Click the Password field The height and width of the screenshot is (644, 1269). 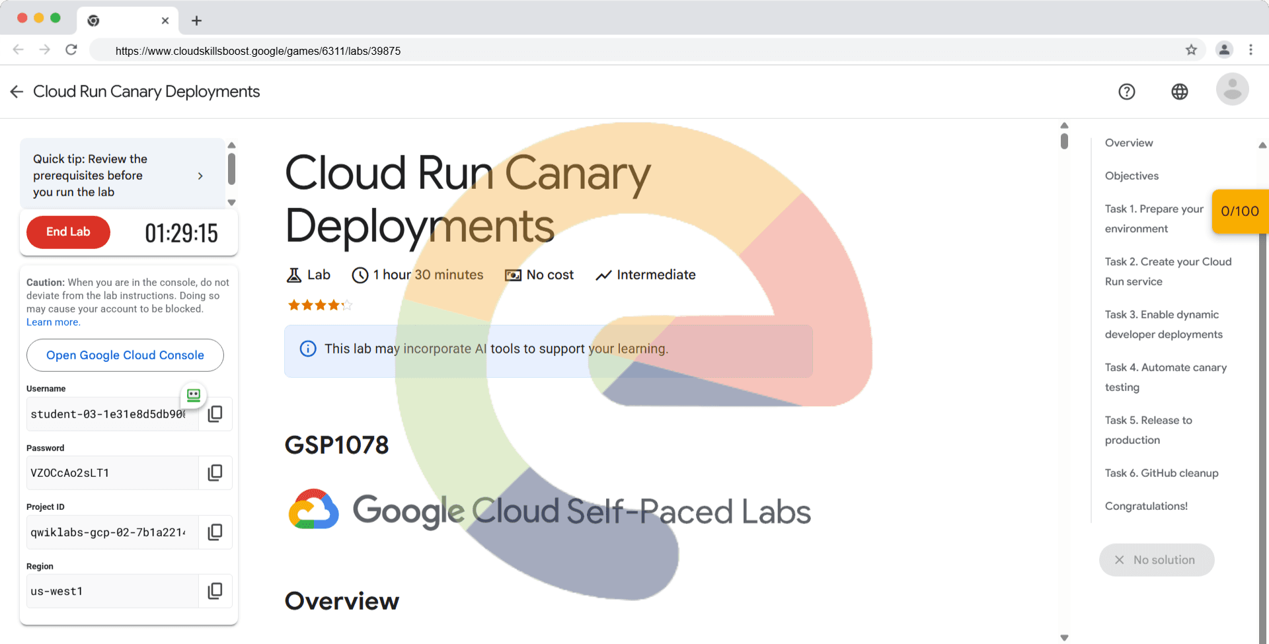point(112,473)
